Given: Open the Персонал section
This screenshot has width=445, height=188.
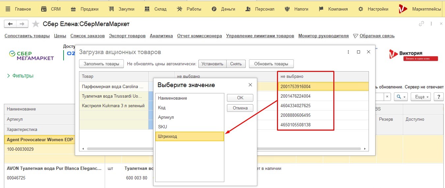Looking at the screenshot, I should pos(260,9).
